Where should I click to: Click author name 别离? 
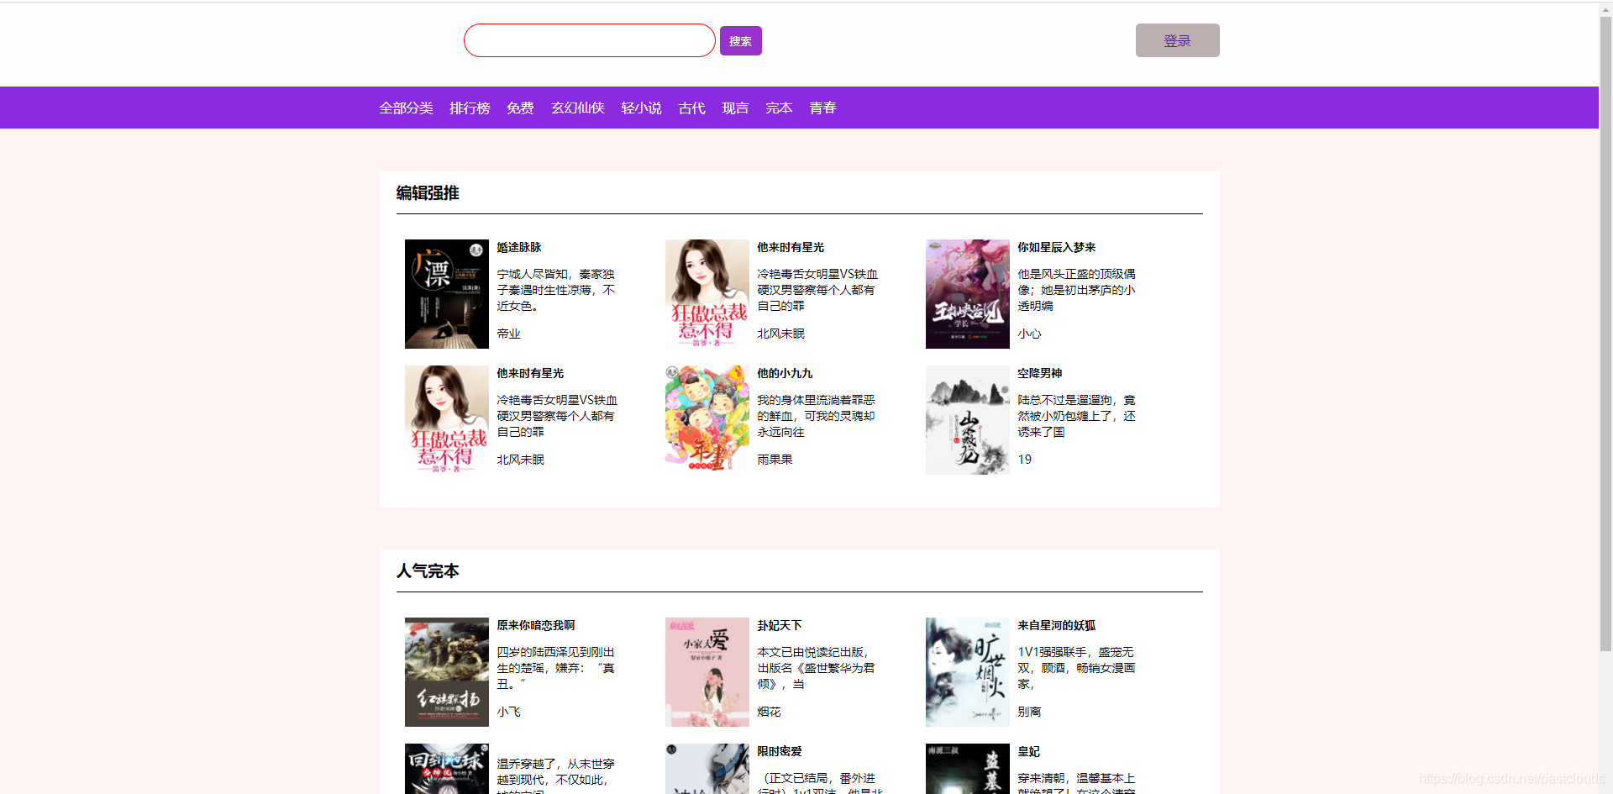click(1029, 712)
